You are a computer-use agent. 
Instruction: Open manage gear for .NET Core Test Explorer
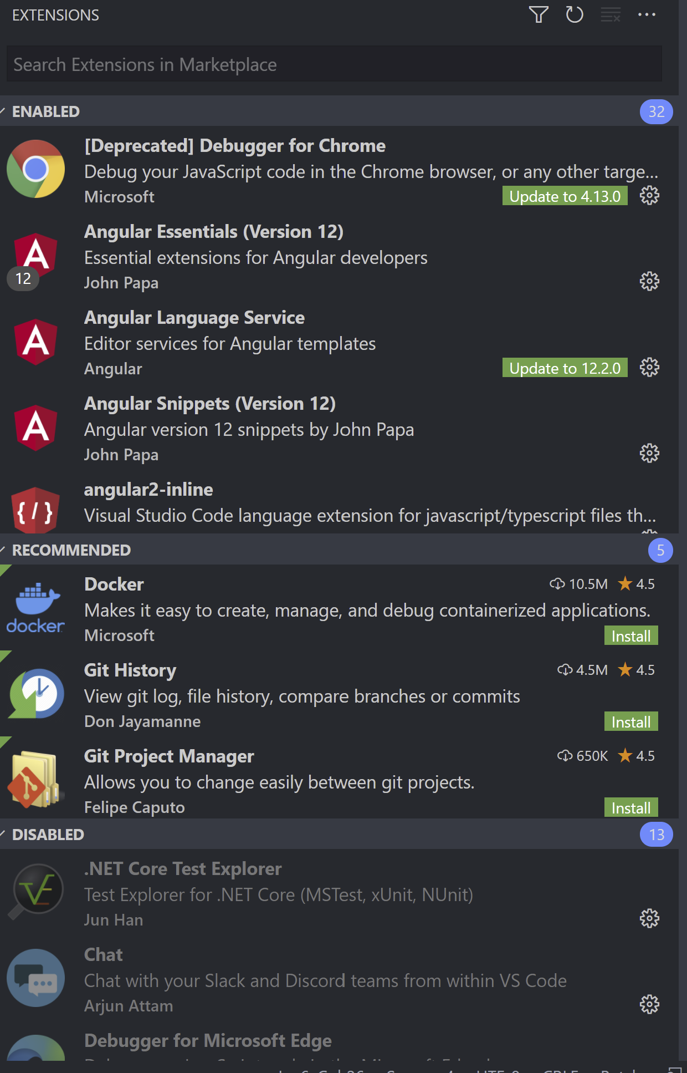coord(649,919)
